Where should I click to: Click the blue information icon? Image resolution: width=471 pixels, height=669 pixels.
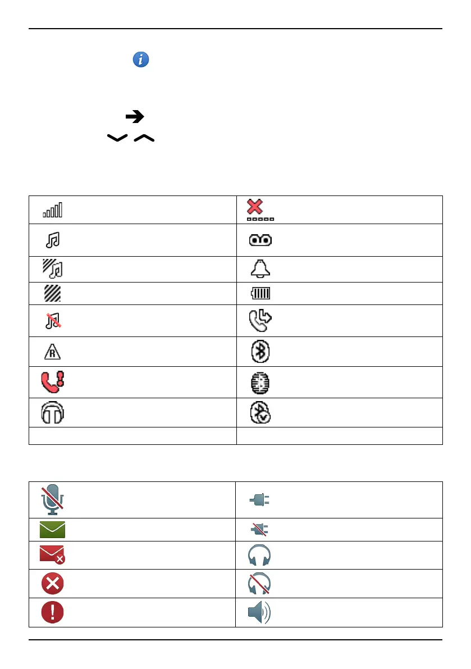click(141, 60)
